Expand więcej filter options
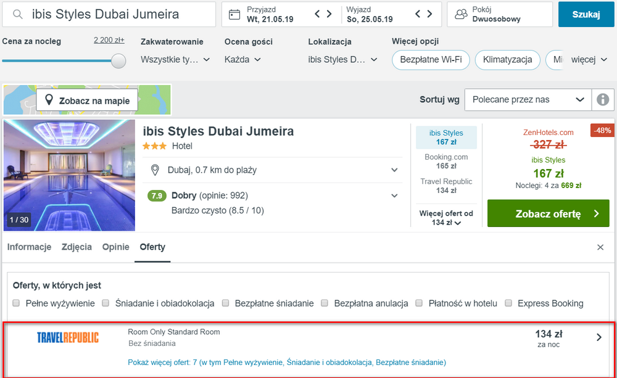The image size is (617, 378). click(589, 60)
